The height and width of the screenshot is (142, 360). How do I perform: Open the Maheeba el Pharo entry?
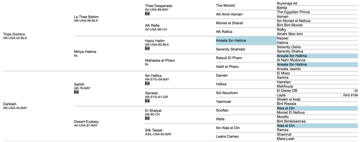pos(160,60)
